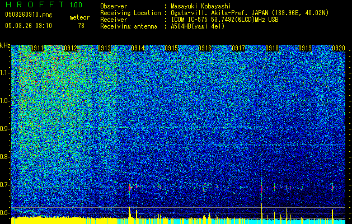Click the HROFFT title text
This screenshot has height=224, width=352.
pos(36,4)
